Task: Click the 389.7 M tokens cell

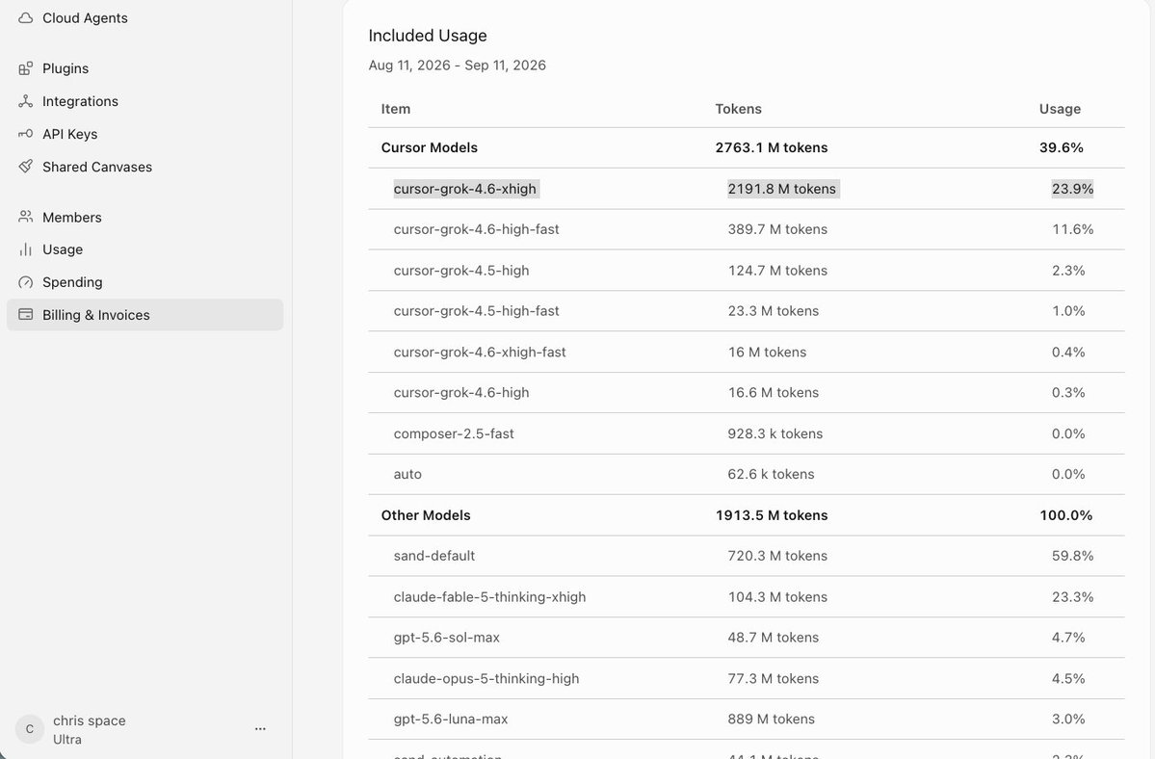Action: pyautogui.click(x=777, y=229)
